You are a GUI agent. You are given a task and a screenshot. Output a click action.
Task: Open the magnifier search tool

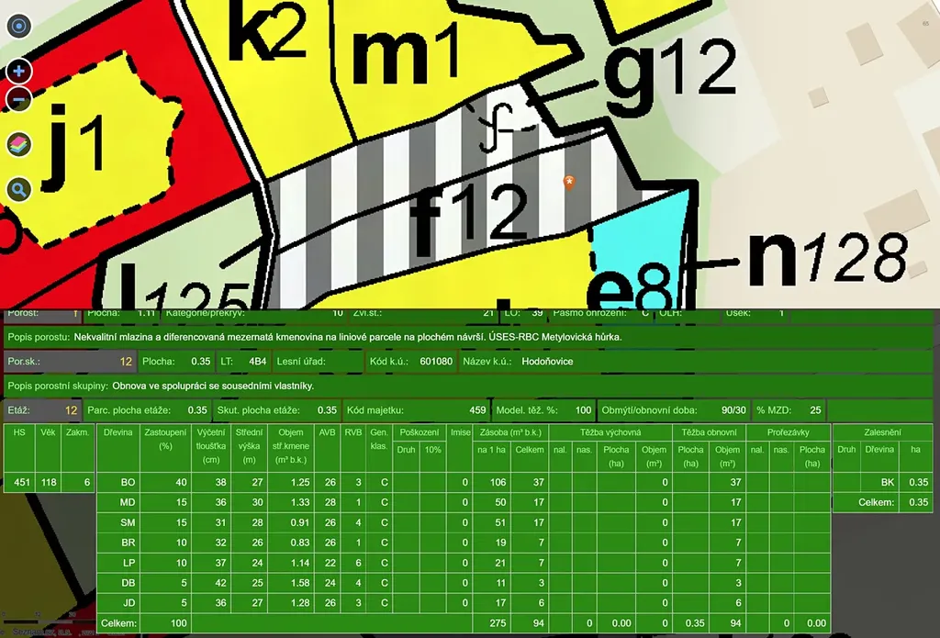click(x=19, y=190)
